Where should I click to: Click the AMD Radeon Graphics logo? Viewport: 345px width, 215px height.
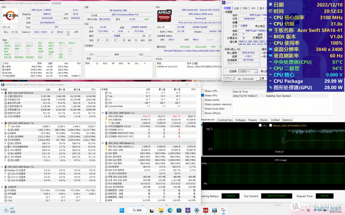[164, 16]
